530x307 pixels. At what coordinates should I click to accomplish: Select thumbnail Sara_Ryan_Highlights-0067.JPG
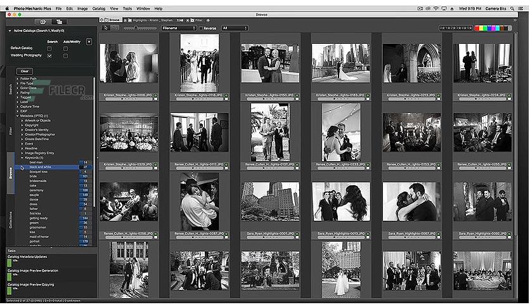(x=411, y=202)
